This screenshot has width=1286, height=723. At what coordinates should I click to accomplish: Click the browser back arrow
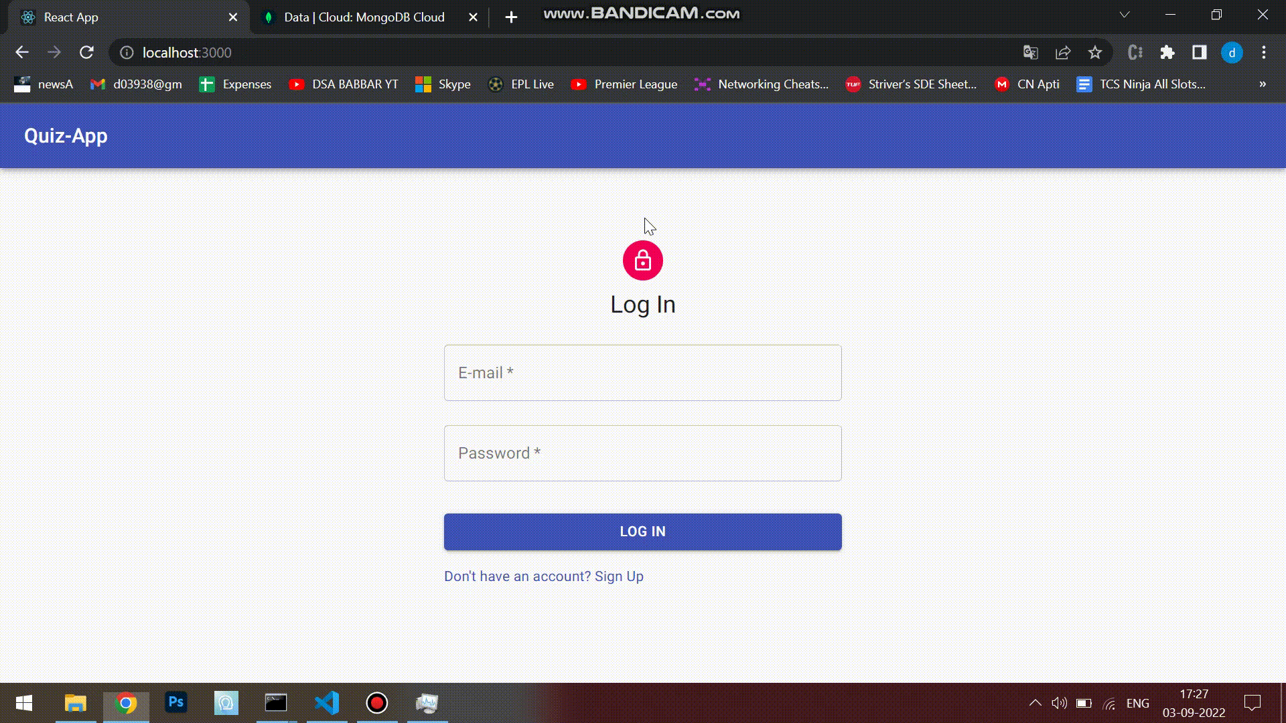pos(22,52)
